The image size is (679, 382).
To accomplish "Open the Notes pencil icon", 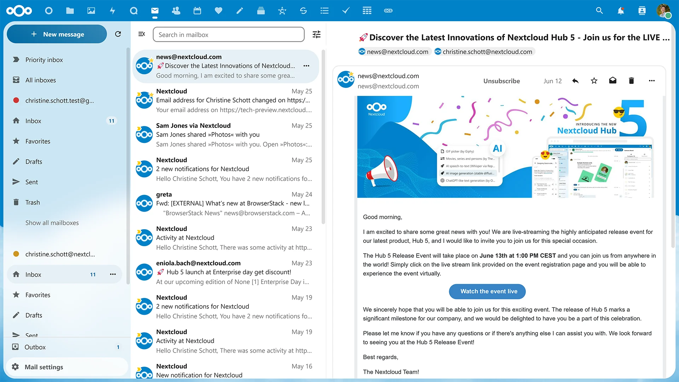I will (240, 11).
